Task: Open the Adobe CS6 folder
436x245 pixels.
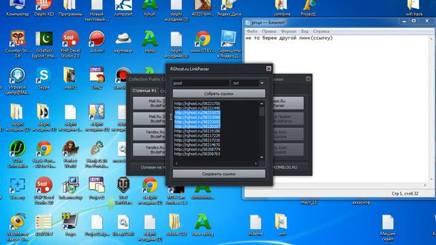Action: pyautogui.click(x=176, y=225)
